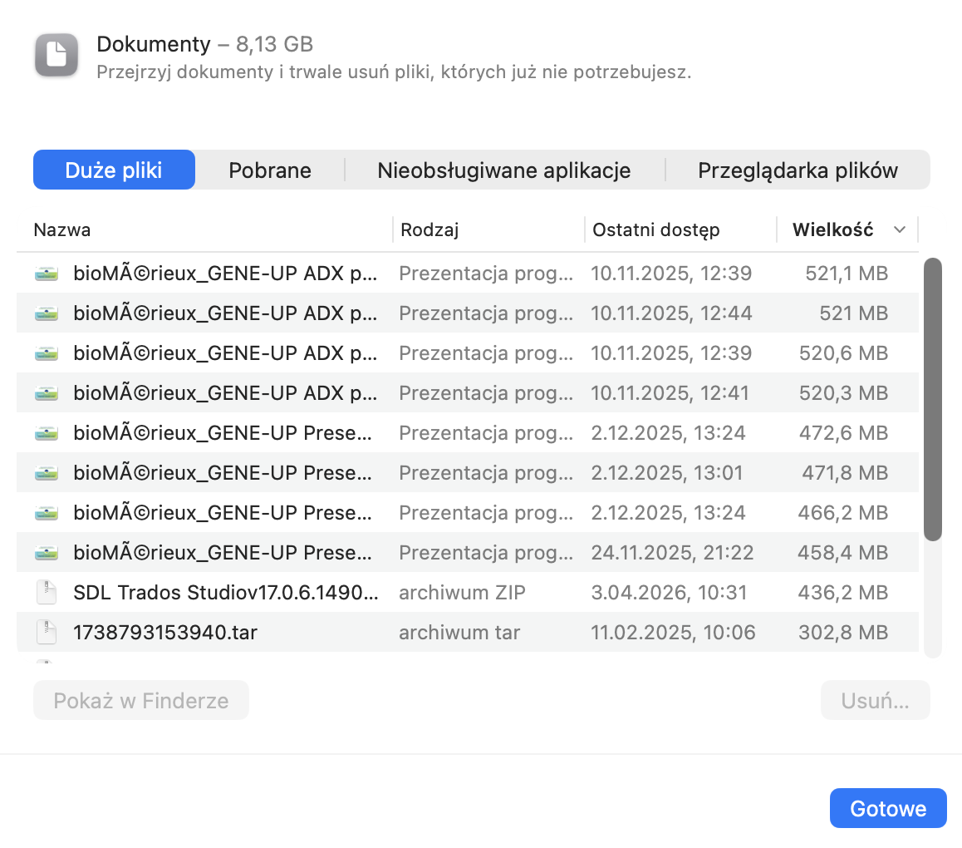Select the file accessed 24.11.2025, 21:22
Image resolution: width=962 pixels, height=848 pixels.
pyautogui.click(x=468, y=553)
